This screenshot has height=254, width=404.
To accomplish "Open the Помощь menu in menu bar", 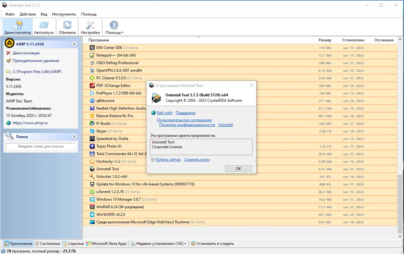I will click(x=89, y=14).
